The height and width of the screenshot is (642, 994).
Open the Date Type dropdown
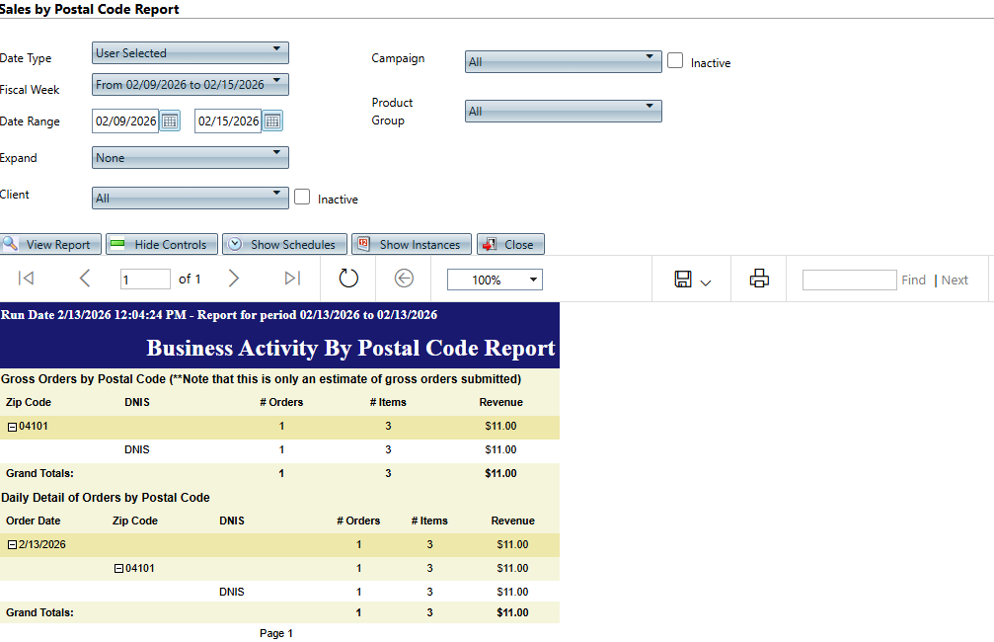(x=190, y=52)
